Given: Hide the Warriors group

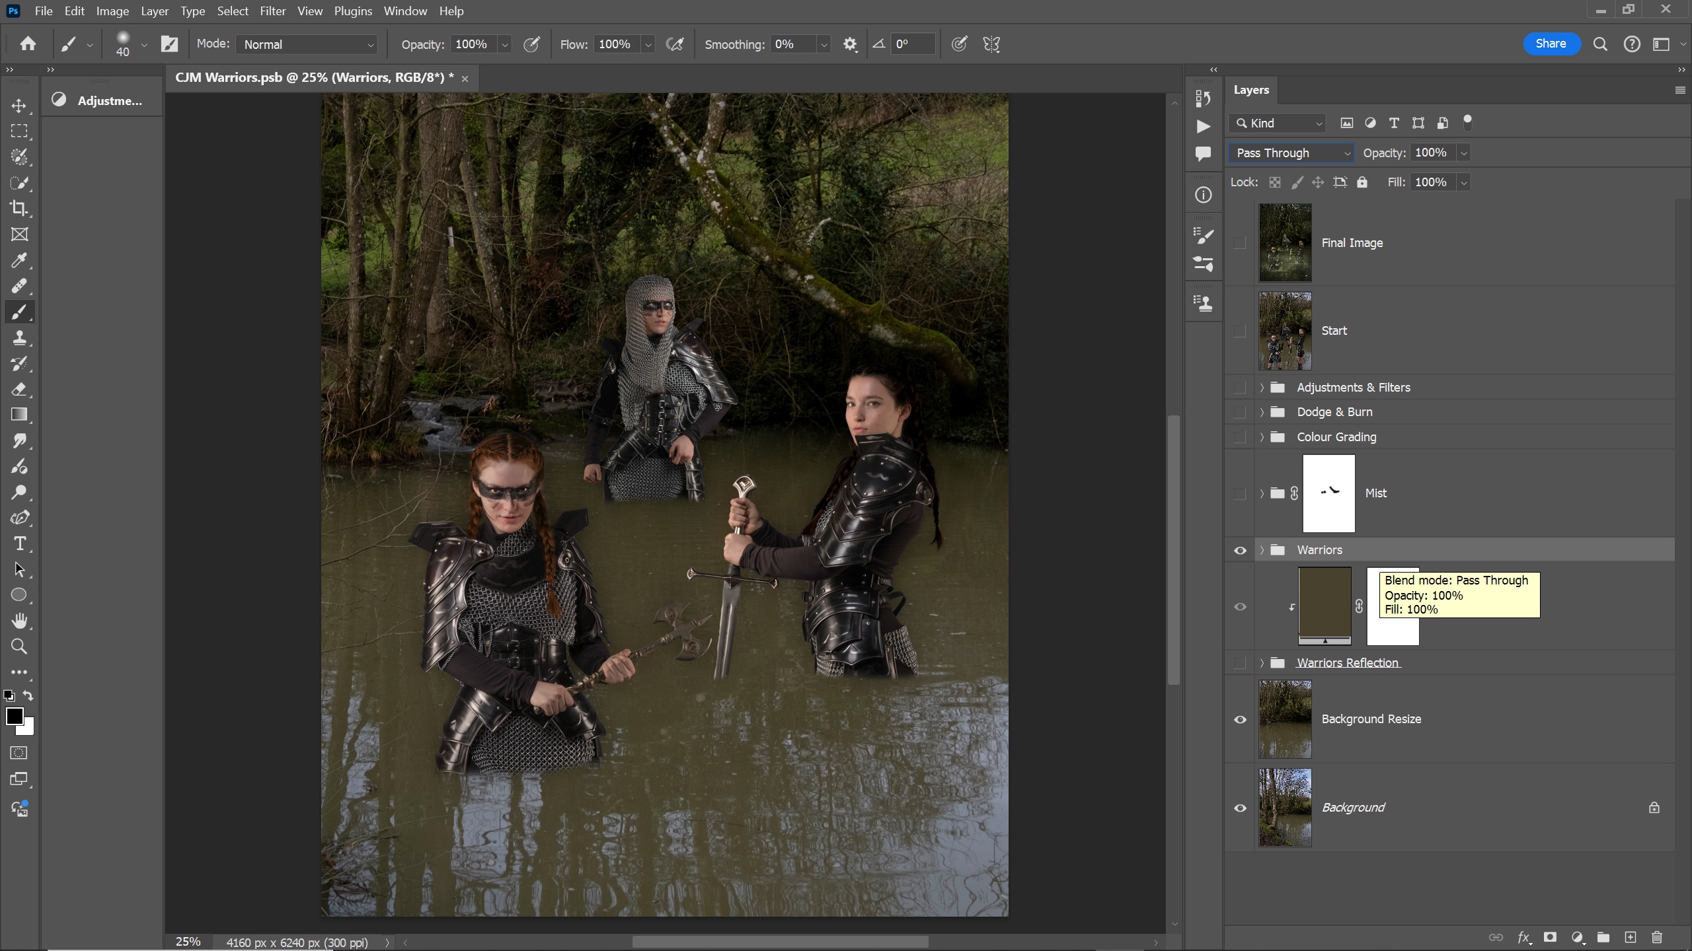Looking at the screenshot, I should click(1240, 550).
